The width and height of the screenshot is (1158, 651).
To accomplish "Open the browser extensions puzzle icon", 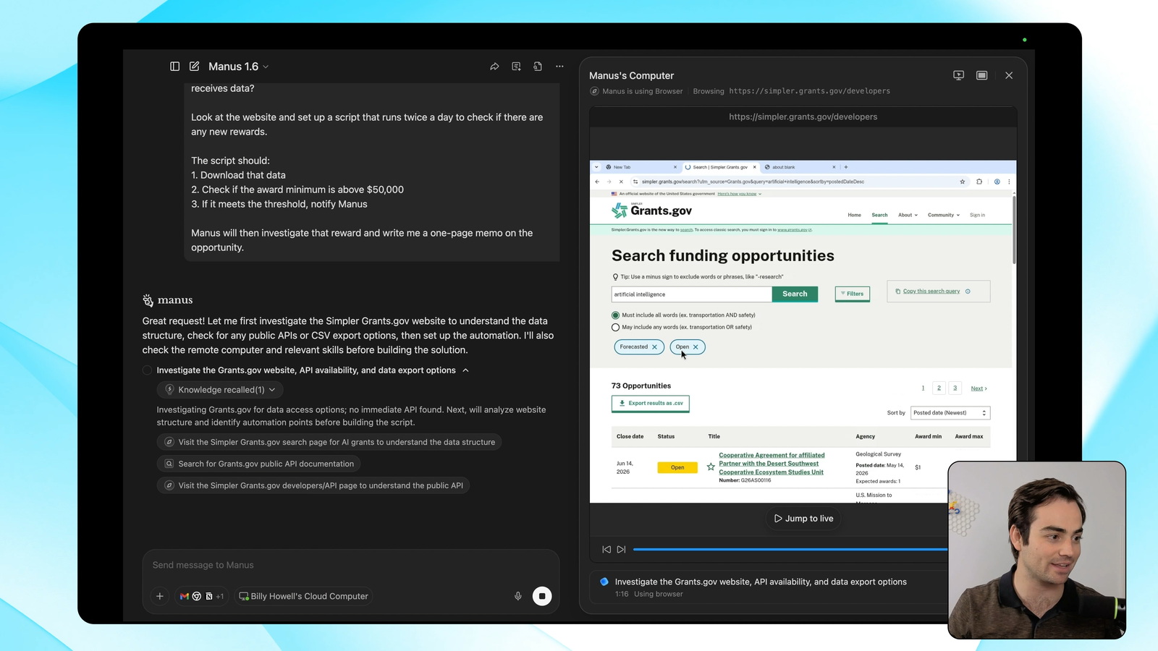I will (979, 182).
